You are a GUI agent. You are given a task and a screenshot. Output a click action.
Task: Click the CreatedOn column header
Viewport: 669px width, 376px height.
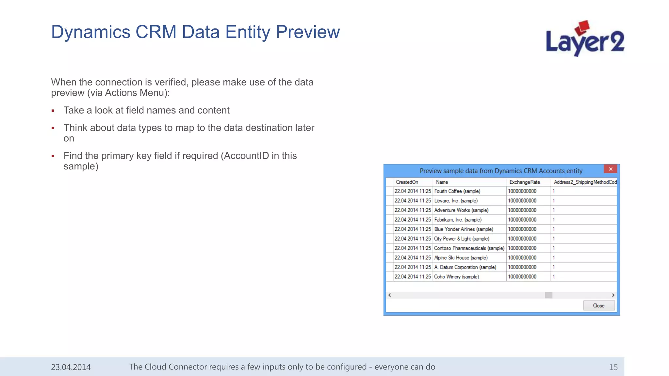click(413, 182)
